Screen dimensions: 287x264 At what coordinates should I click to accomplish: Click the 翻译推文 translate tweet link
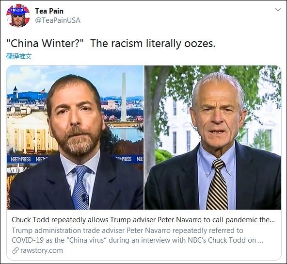(x=19, y=56)
